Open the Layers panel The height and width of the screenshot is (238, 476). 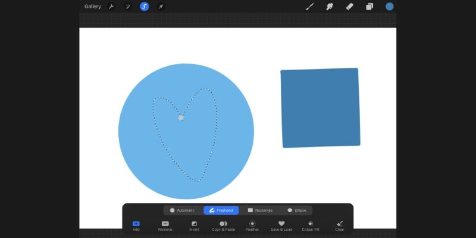[369, 7]
